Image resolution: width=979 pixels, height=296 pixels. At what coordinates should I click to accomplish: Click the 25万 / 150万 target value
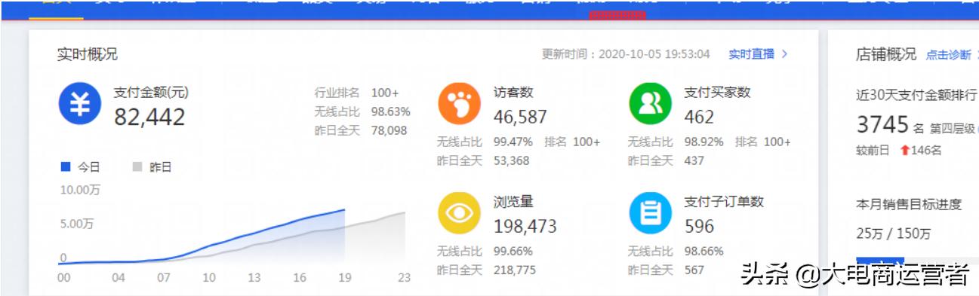tap(894, 233)
